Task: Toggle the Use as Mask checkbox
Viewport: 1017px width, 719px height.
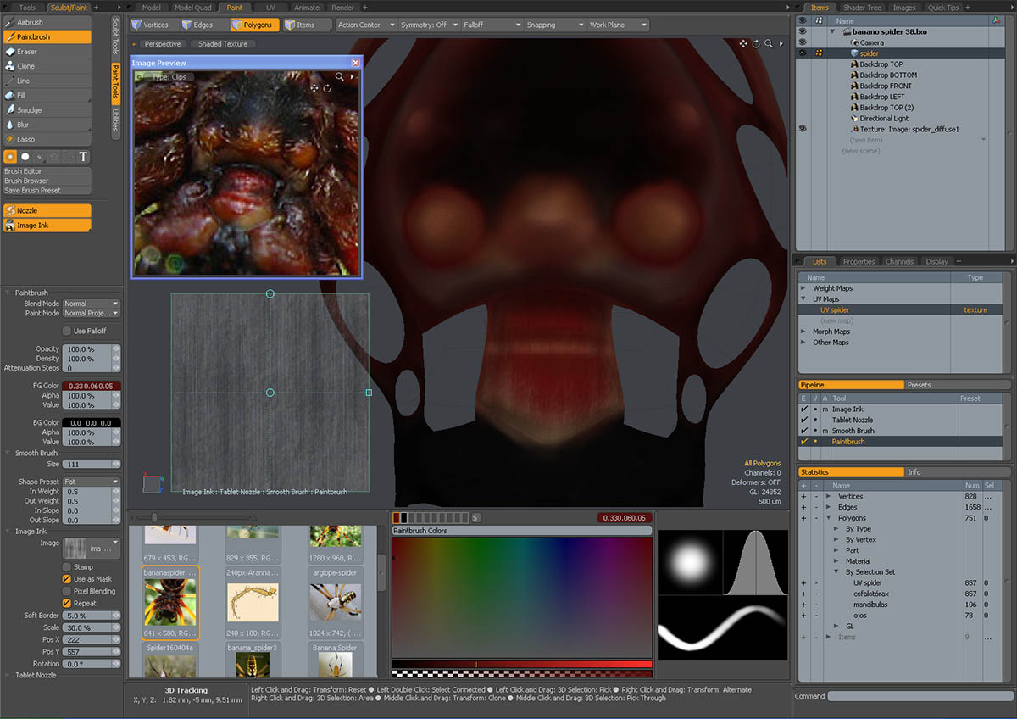Action: (x=67, y=579)
